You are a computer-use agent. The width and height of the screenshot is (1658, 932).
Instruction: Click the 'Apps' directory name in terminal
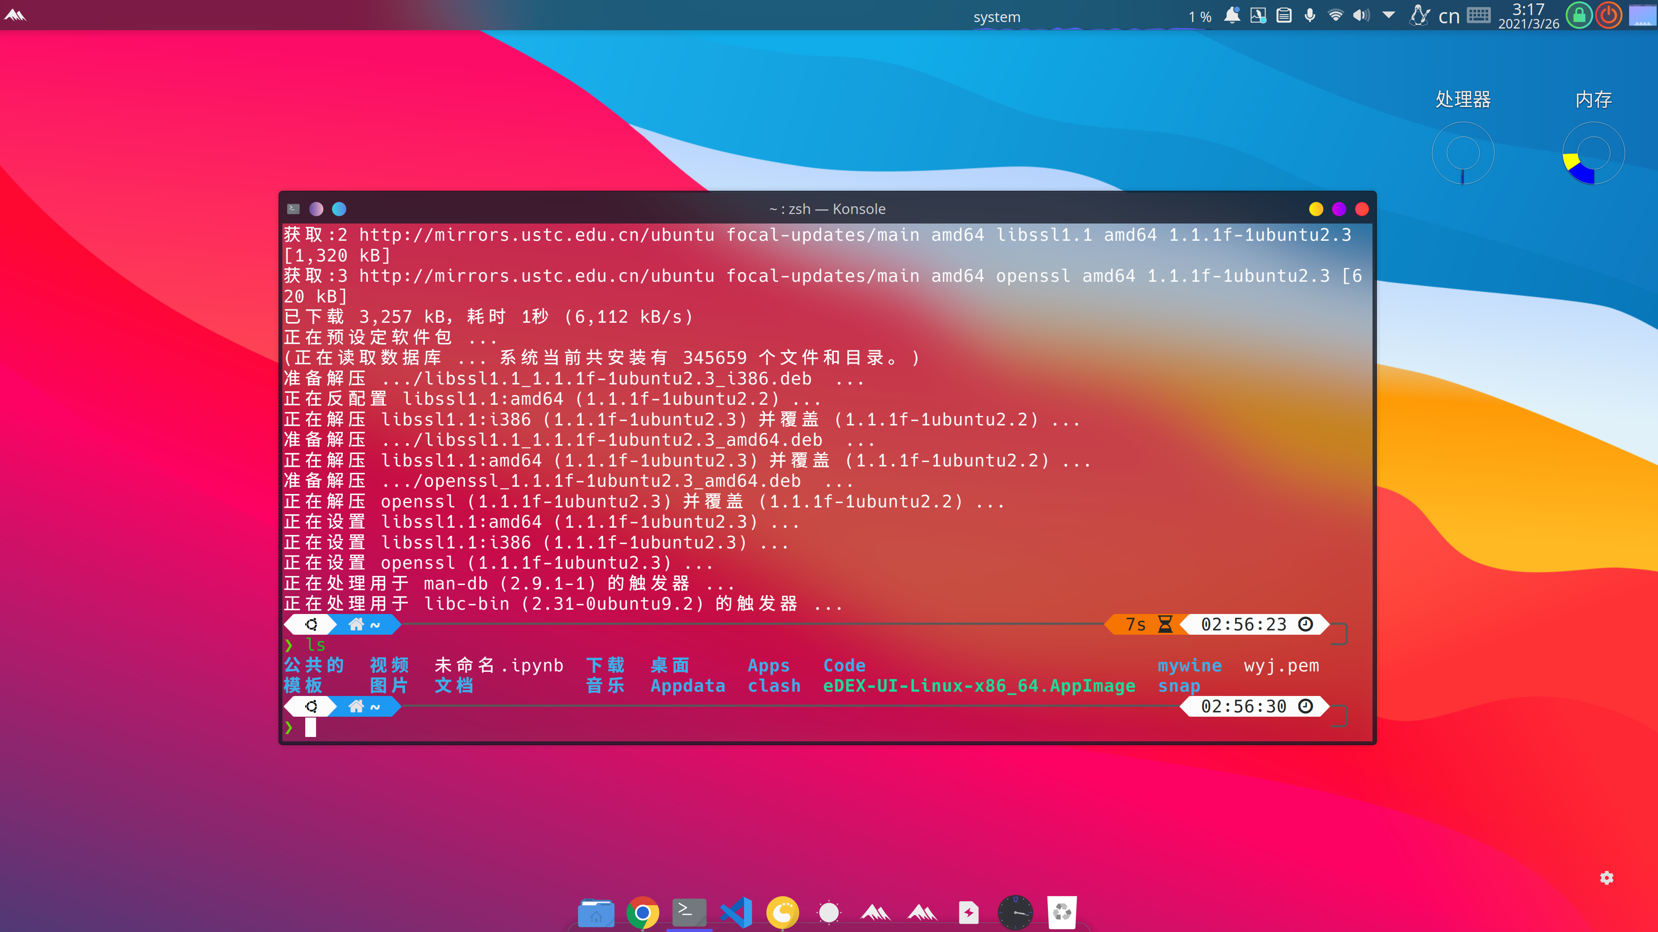(x=769, y=666)
